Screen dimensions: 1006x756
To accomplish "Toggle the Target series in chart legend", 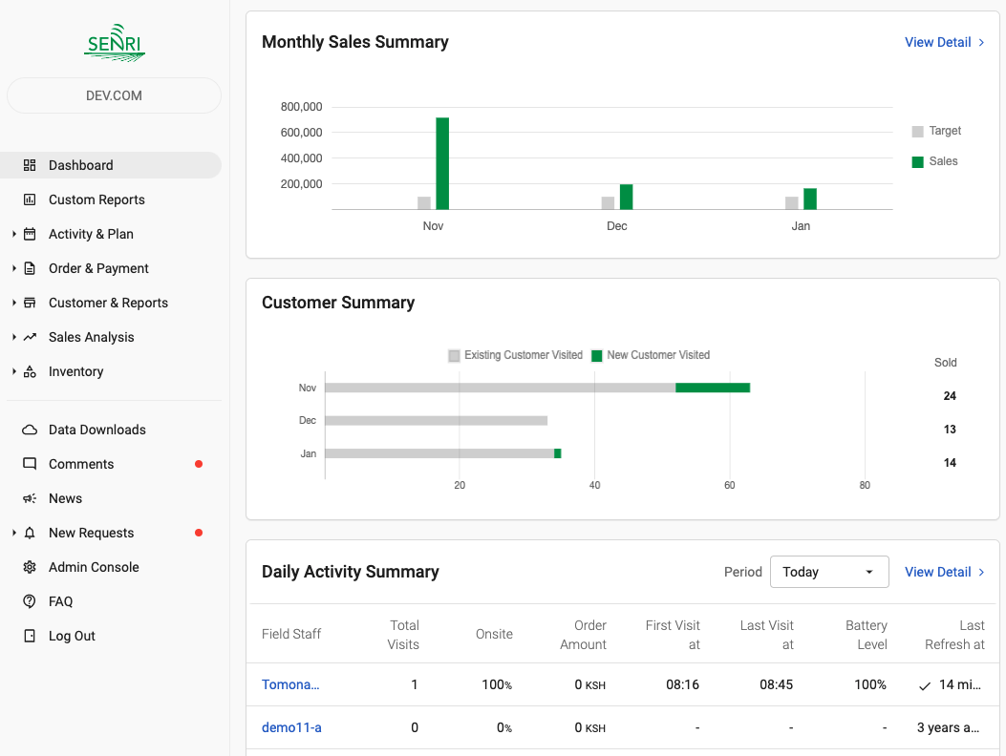I will [936, 131].
